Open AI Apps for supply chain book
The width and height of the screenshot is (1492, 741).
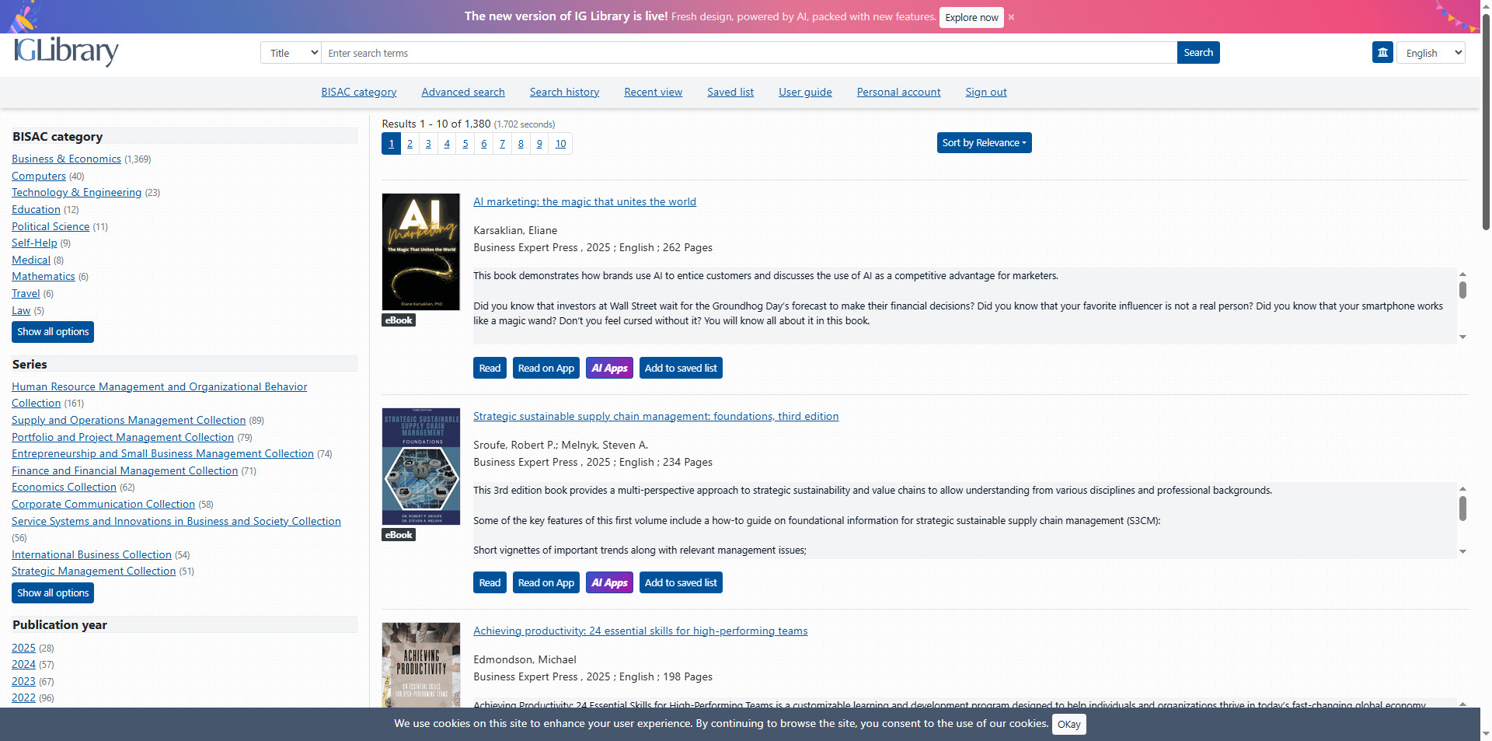[608, 583]
